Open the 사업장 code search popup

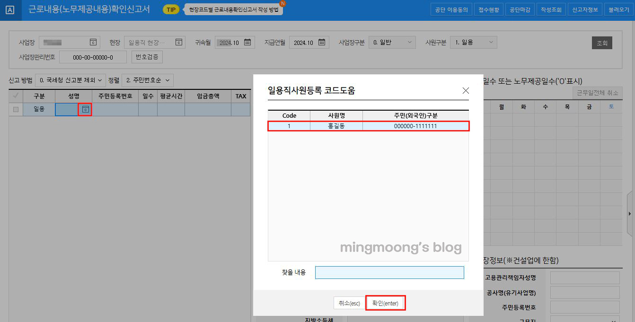(x=93, y=42)
